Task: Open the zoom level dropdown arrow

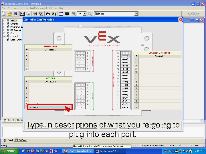Action: (85, 14)
